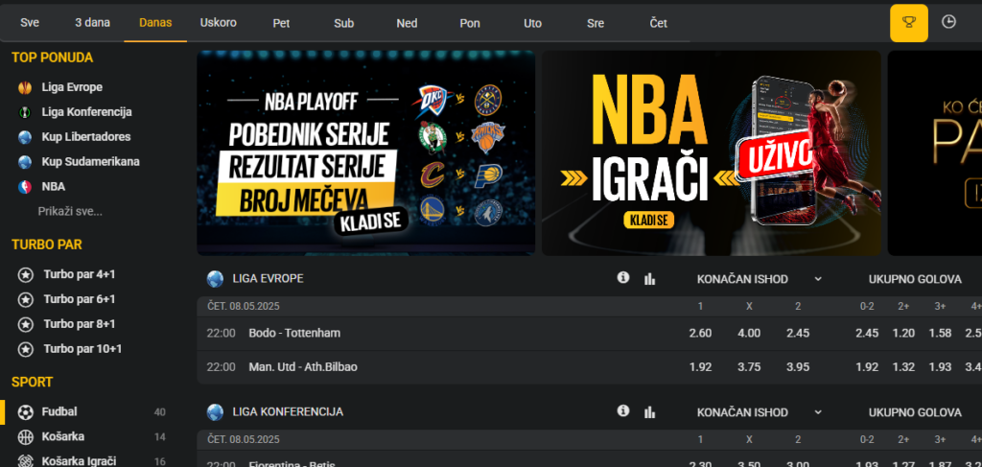The width and height of the screenshot is (982, 467).
Task: Select the Čet day tab
Action: click(658, 23)
